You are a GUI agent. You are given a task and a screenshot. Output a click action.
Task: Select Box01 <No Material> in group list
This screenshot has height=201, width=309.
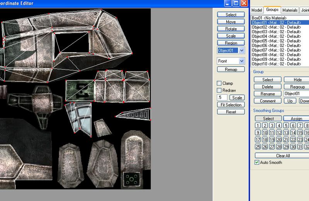coord(280,18)
